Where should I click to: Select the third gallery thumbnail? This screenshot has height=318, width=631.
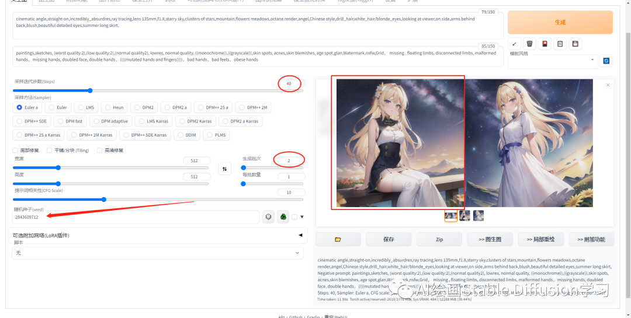pos(479,216)
